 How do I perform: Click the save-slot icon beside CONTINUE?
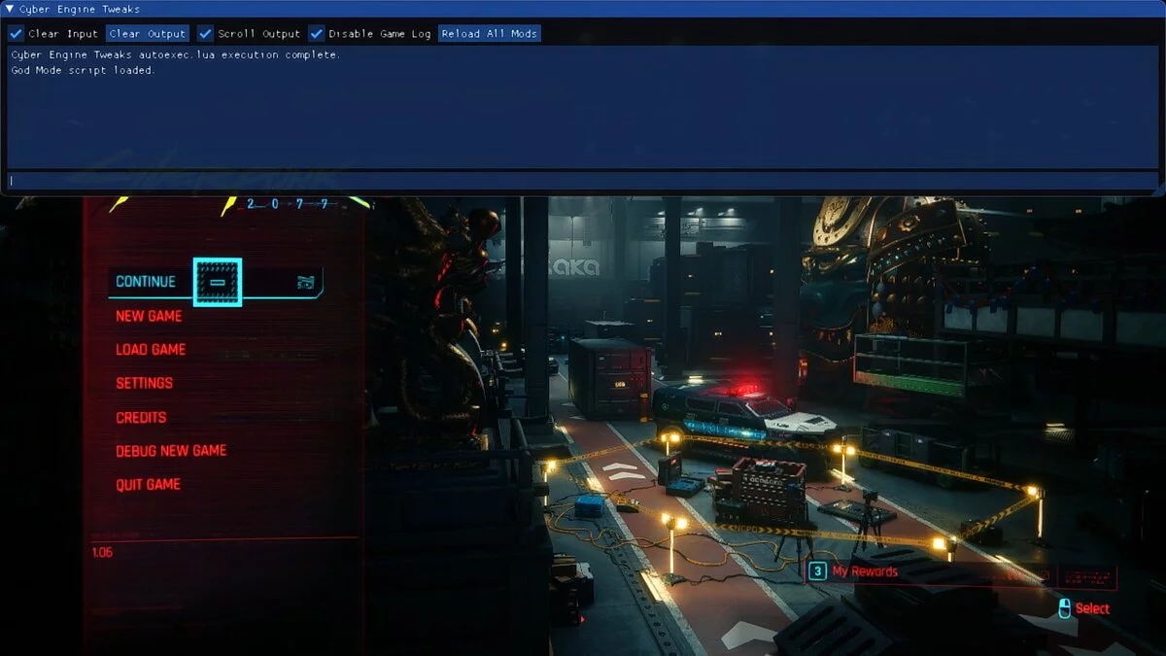306,283
